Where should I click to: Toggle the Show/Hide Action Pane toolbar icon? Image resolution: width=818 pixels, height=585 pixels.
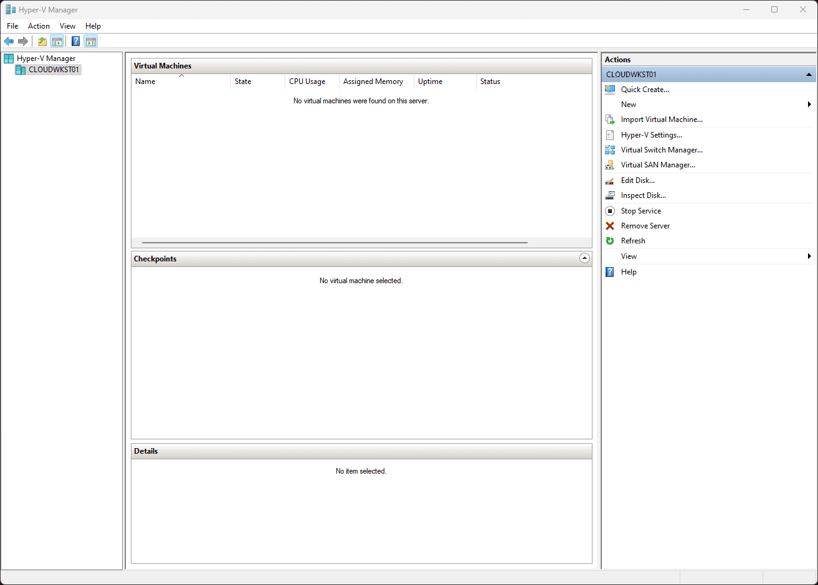tap(91, 42)
